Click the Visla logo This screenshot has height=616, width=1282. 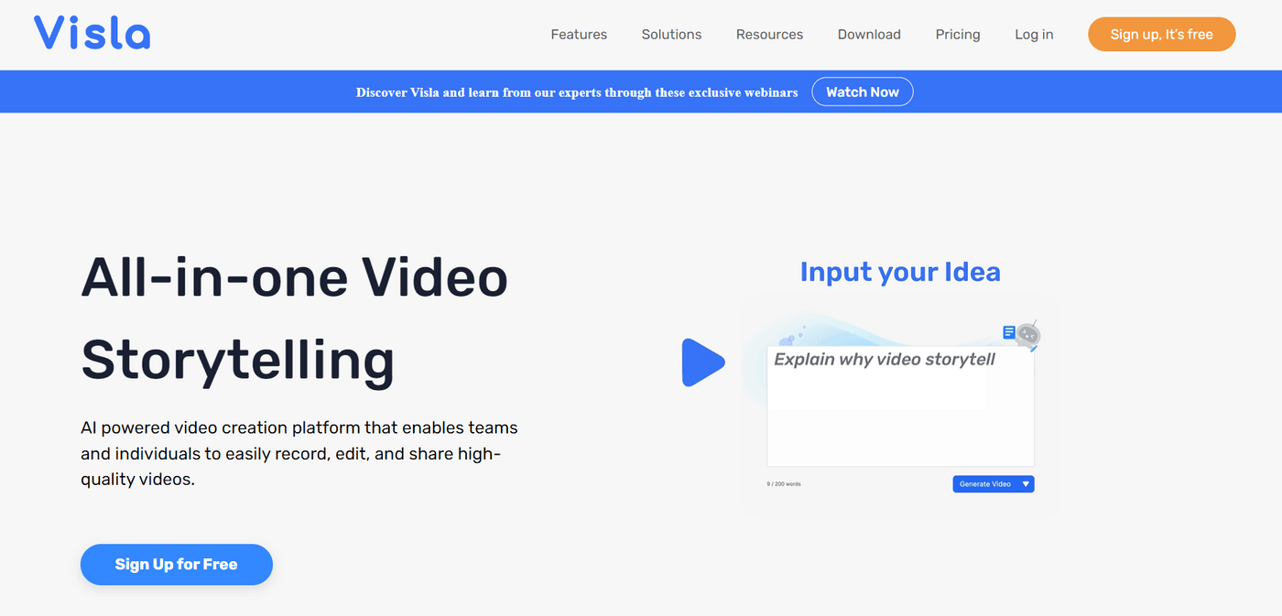[x=91, y=33]
